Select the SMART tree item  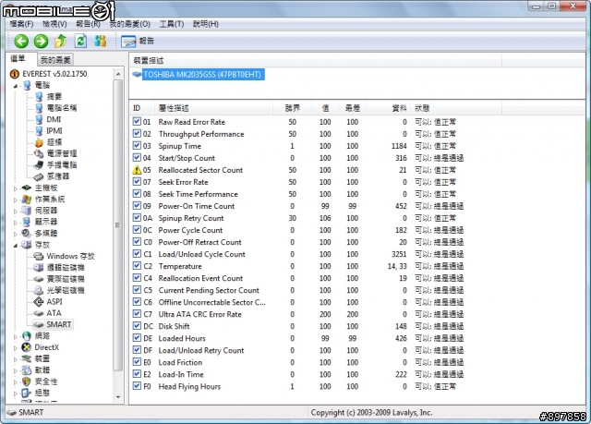coord(58,324)
